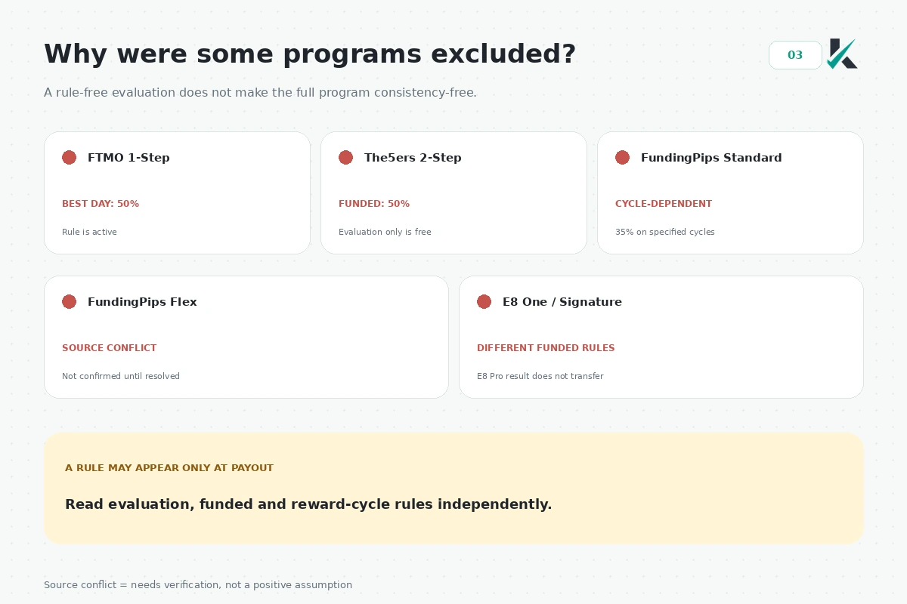Click the The5ers 2-Step card title

pos(413,158)
